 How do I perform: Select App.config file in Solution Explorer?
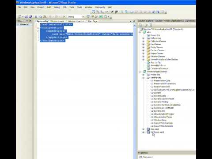click(155, 62)
